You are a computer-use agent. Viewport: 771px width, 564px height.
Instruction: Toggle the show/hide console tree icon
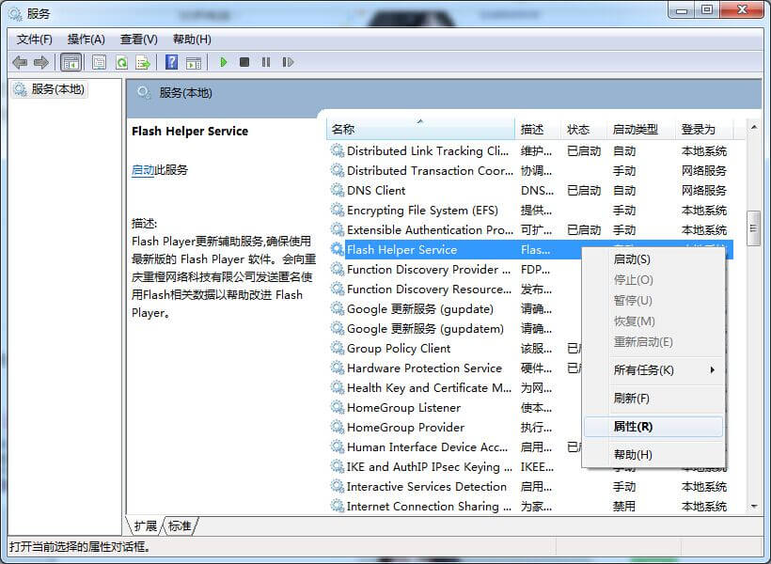tap(70, 62)
